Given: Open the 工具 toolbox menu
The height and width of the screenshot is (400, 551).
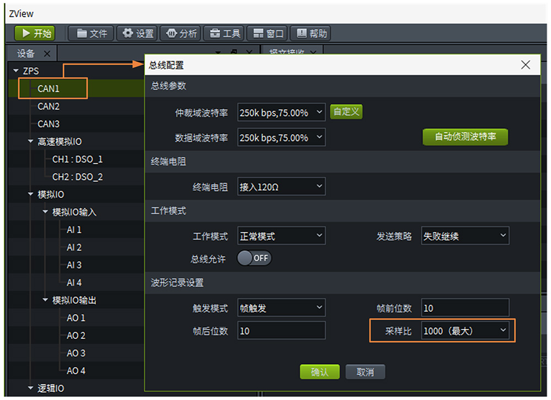Looking at the screenshot, I should point(224,33).
